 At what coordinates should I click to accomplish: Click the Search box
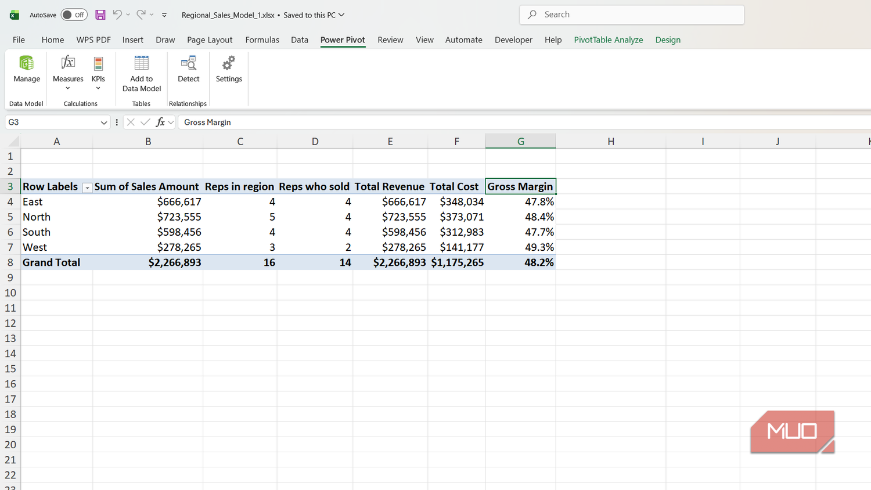click(632, 15)
